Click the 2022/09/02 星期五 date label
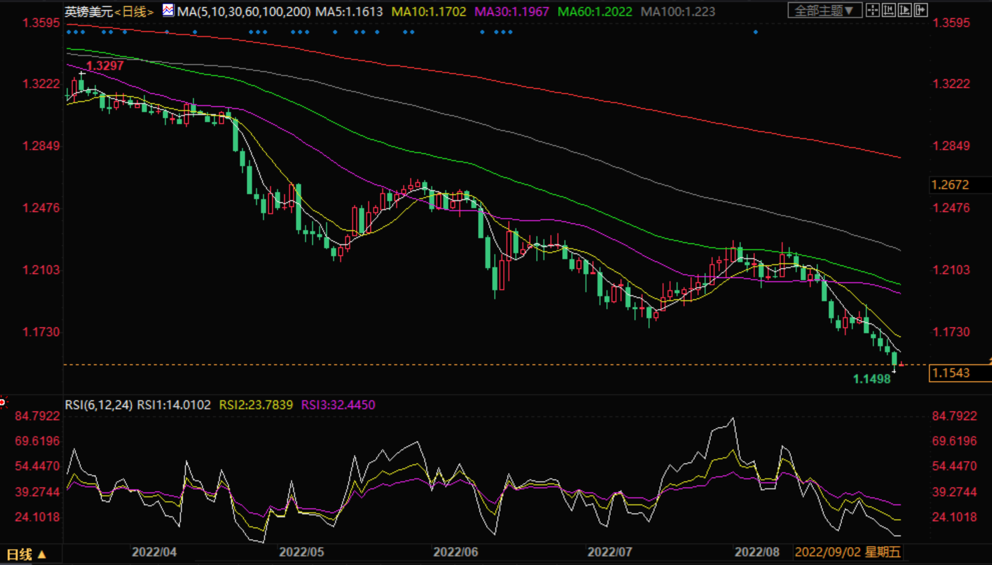The width and height of the screenshot is (992, 565). coord(848,552)
